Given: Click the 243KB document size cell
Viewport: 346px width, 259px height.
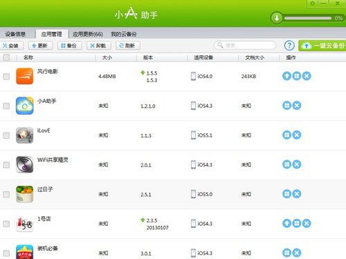Looking at the screenshot, I should [x=248, y=76].
